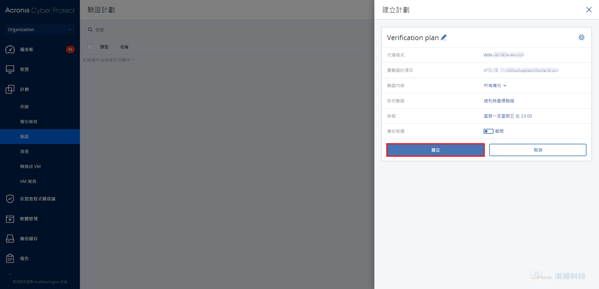Click the dashboard gauge icon in sidebar

10,49
